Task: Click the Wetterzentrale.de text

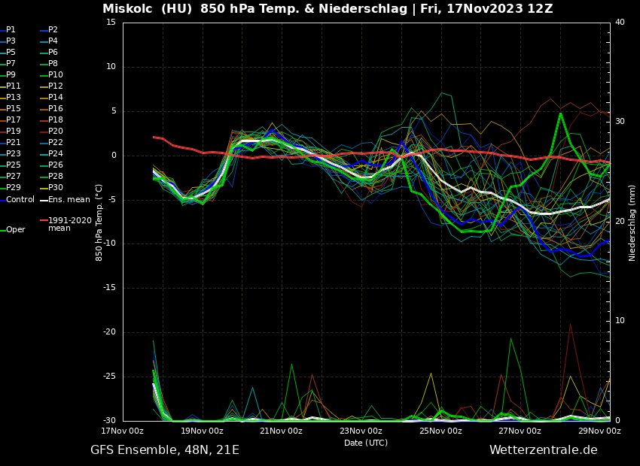Action: (x=543, y=450)
